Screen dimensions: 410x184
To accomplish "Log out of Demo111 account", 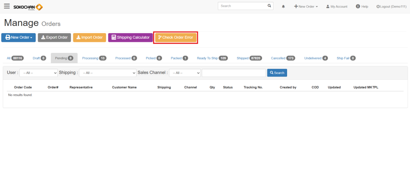I will pos(391,7).
